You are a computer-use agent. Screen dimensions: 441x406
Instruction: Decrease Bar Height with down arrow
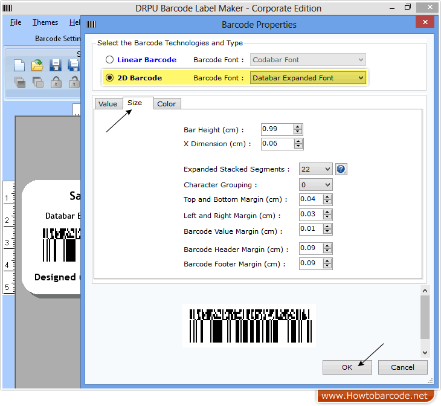point(298,132)
